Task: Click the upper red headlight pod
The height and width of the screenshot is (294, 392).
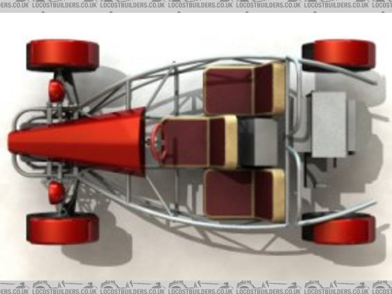Action: [56, 91]
